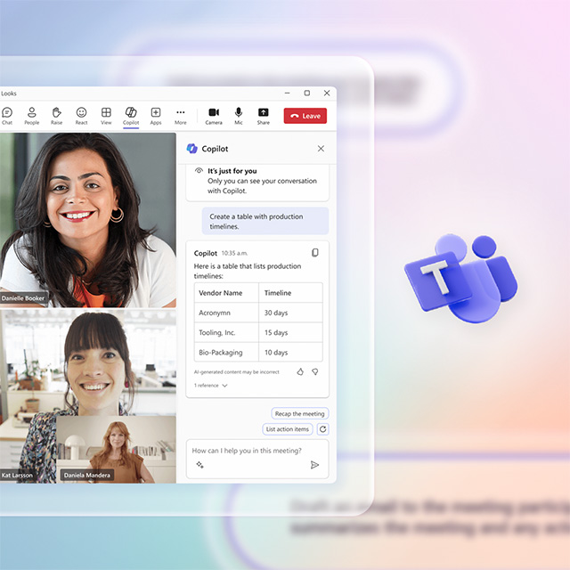570x570 pixels.
Task: Turn the Camera off
Action: (x=214, y=115)
